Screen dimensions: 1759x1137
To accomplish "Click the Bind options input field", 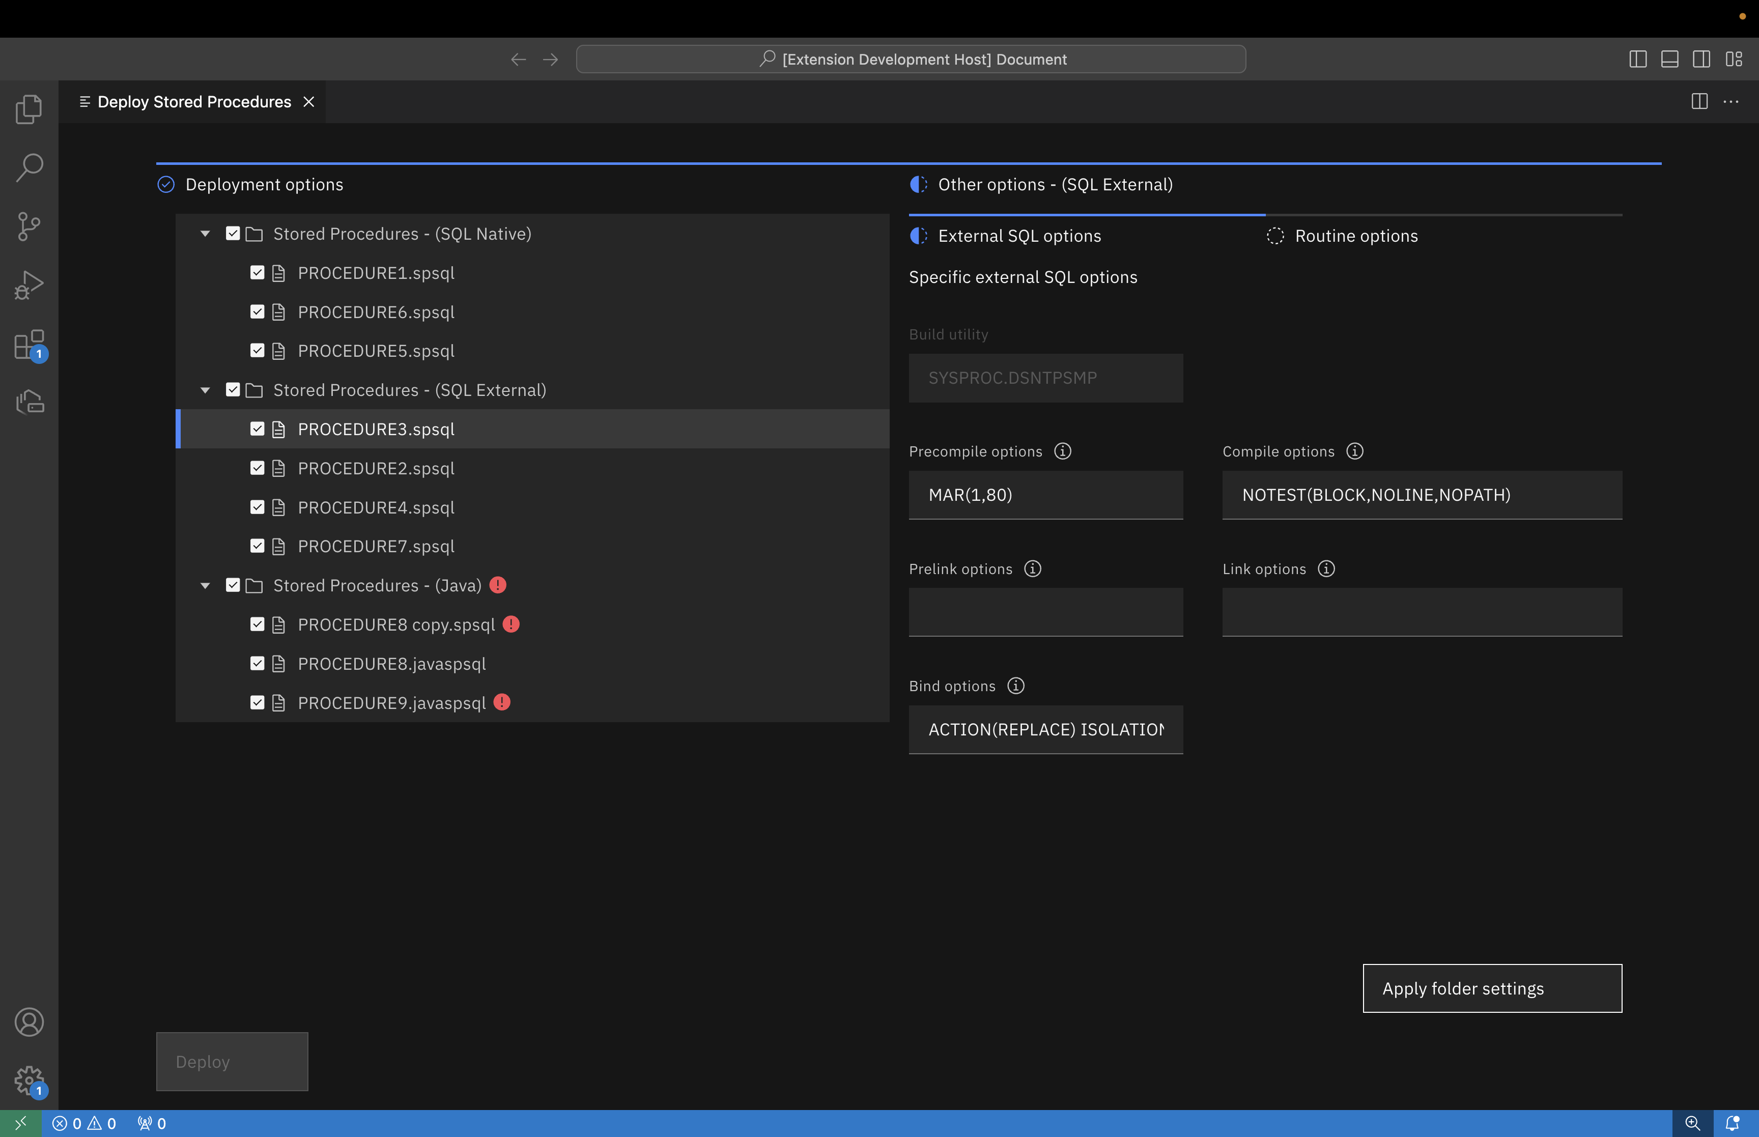I will tap(1045, 728).
